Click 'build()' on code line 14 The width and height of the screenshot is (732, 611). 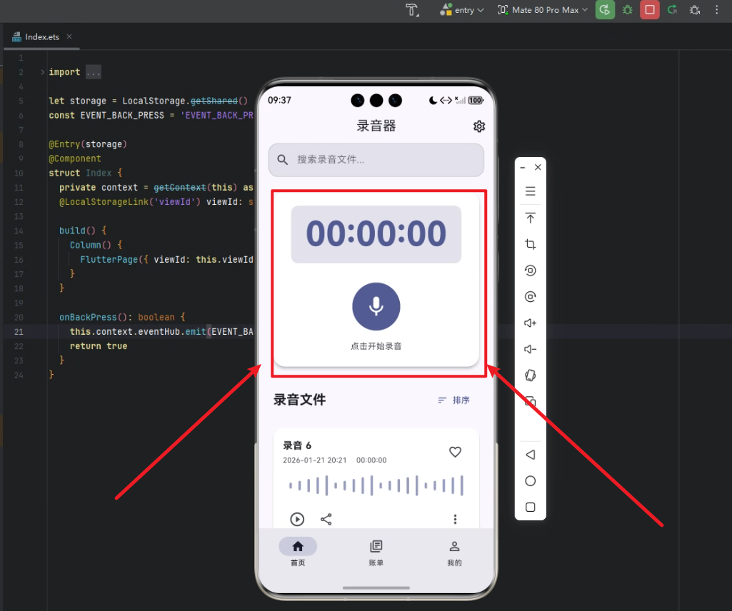[x=77, y=231]
